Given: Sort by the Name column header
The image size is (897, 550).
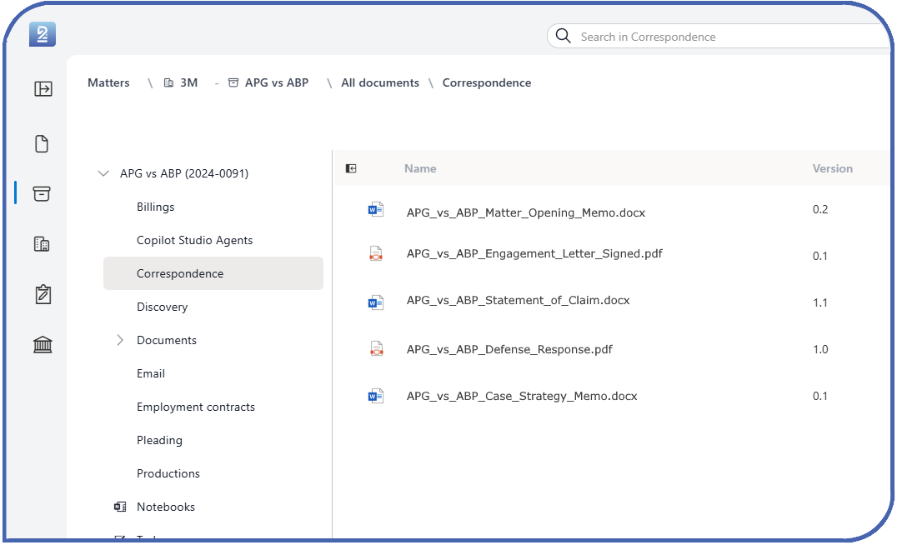Looking at the screenshot, I should [x=420, y=168].
